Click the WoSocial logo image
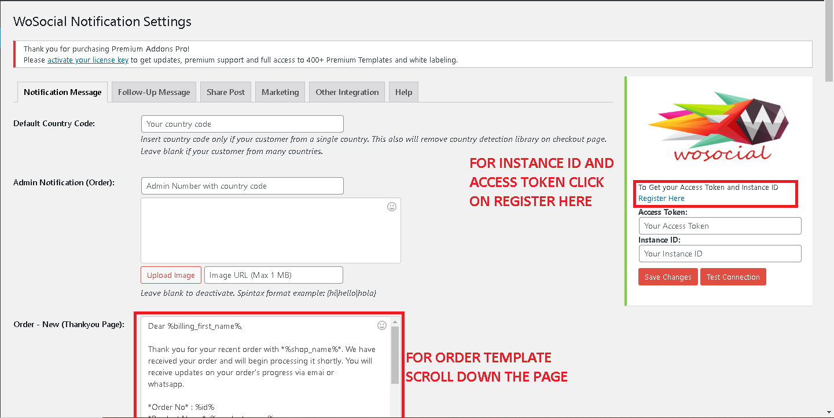This screenshot has height=418, width=834. click(718, 126)
